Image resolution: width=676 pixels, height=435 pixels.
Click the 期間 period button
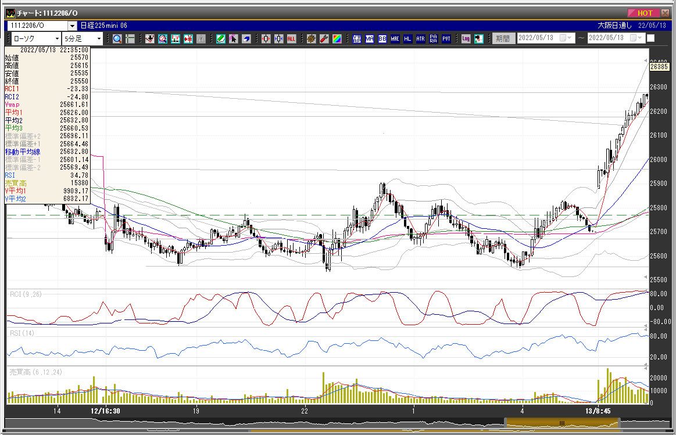pos(502,39)
